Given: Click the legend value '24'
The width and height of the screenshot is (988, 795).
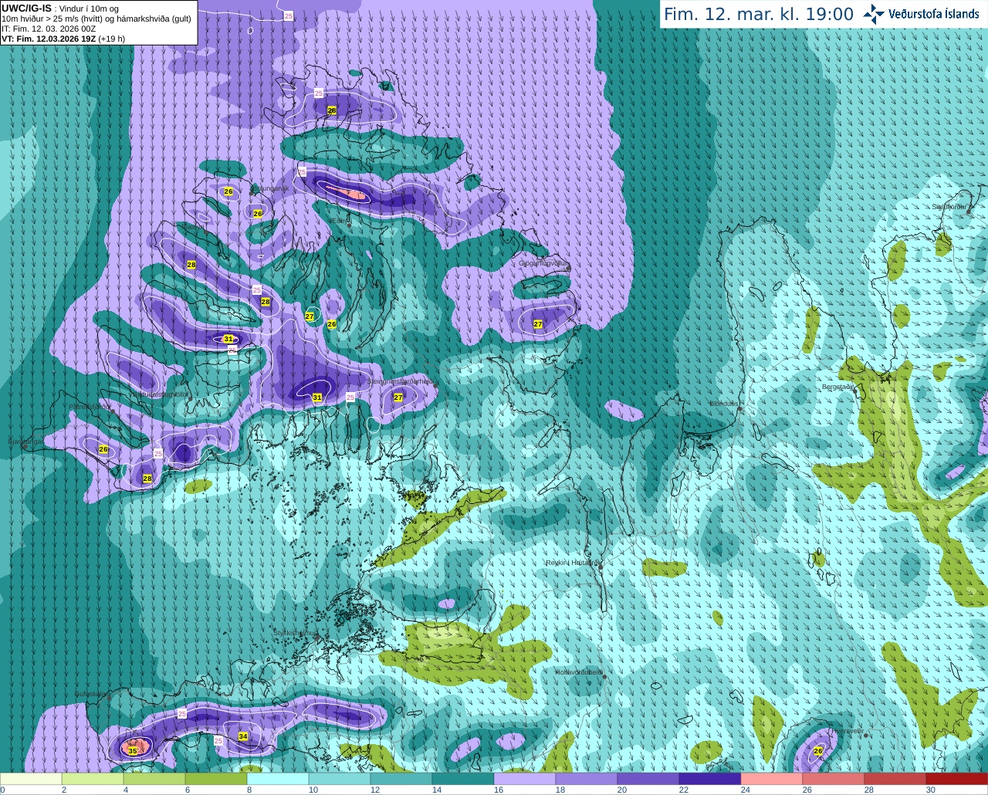Looking at the screenshot, I should click(746, 790).
